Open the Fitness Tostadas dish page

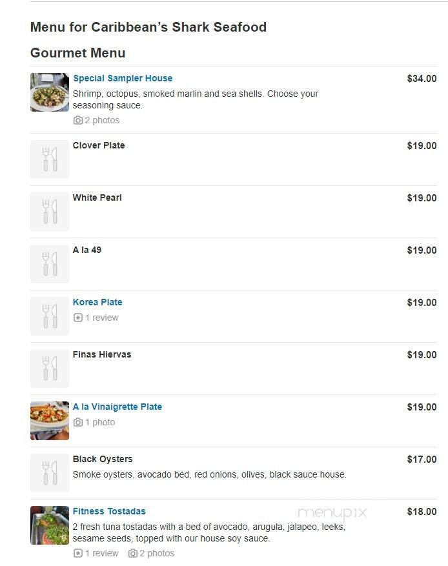tap(108, 511)
